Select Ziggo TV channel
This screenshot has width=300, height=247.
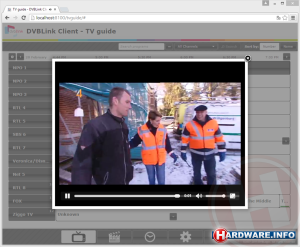point(31,214)
